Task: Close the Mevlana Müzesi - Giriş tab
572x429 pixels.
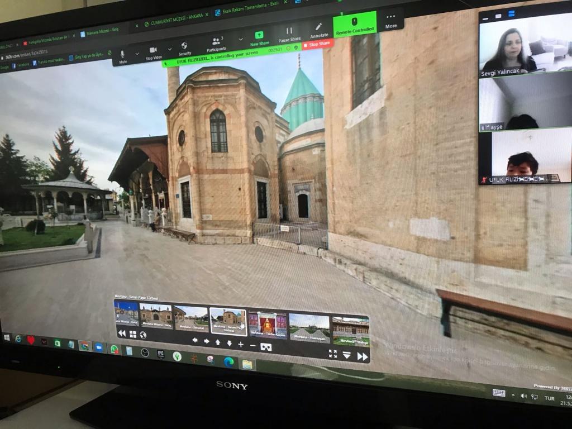Action: point(137,26)
